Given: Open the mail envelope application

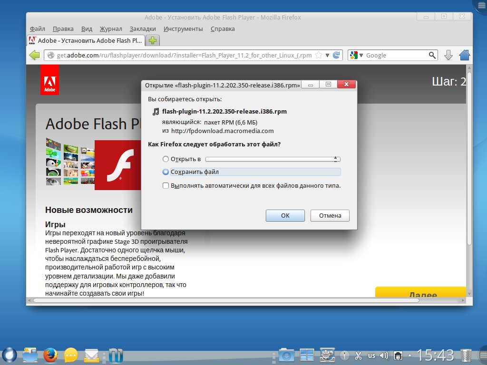Looking at the screenshot, I should (91, 355).
